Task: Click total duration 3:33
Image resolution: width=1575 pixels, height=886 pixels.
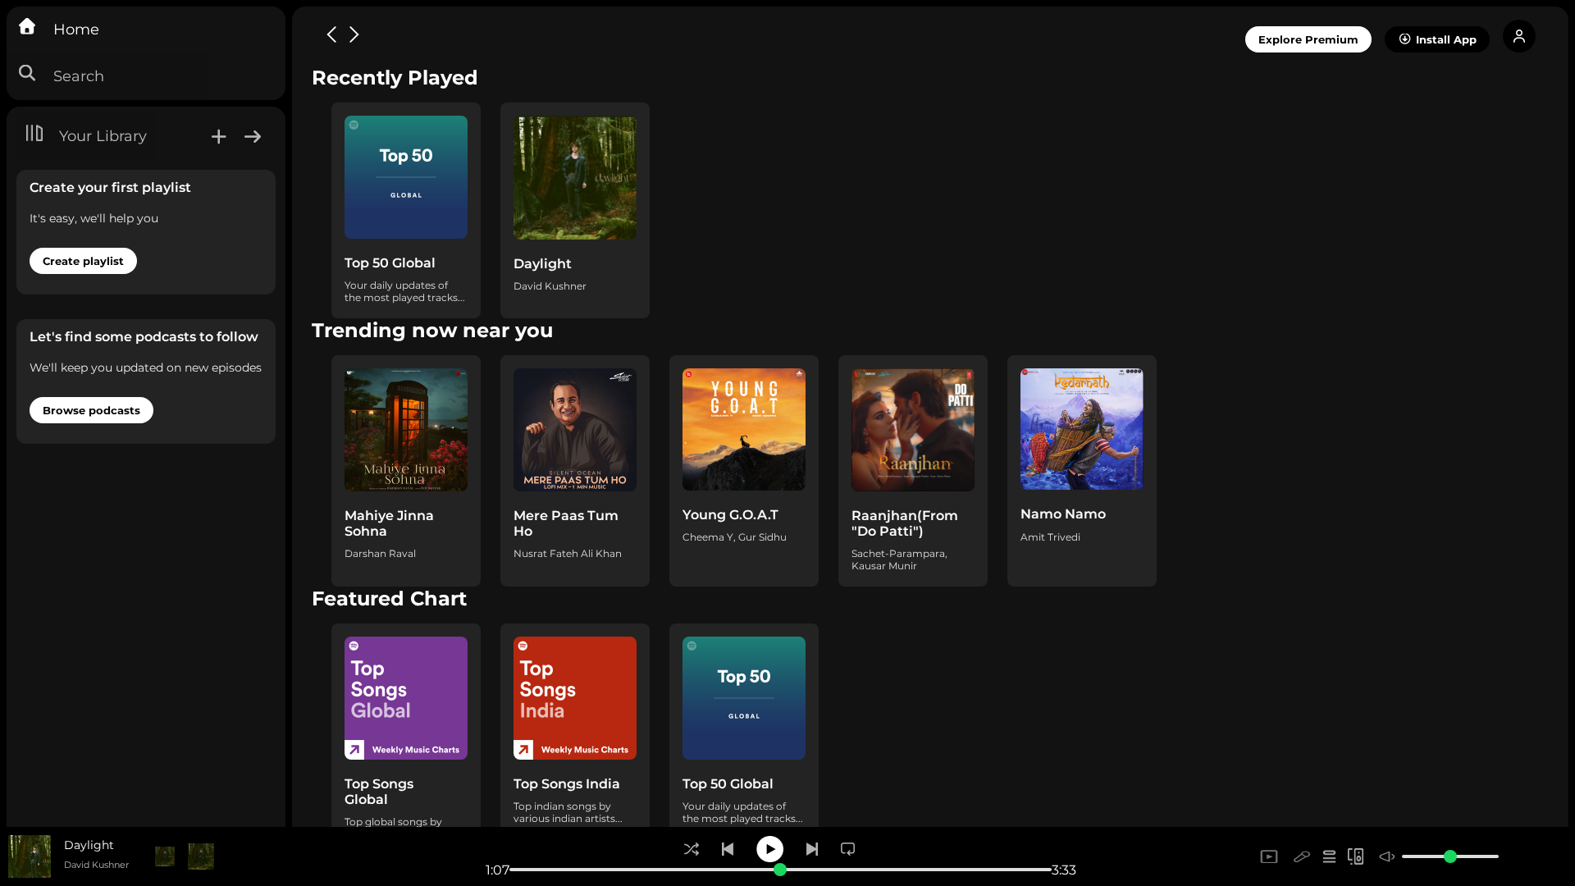Action: pos(1064,870)
